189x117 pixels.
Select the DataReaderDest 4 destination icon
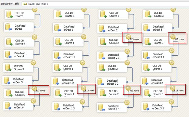[x=8, y=54]
